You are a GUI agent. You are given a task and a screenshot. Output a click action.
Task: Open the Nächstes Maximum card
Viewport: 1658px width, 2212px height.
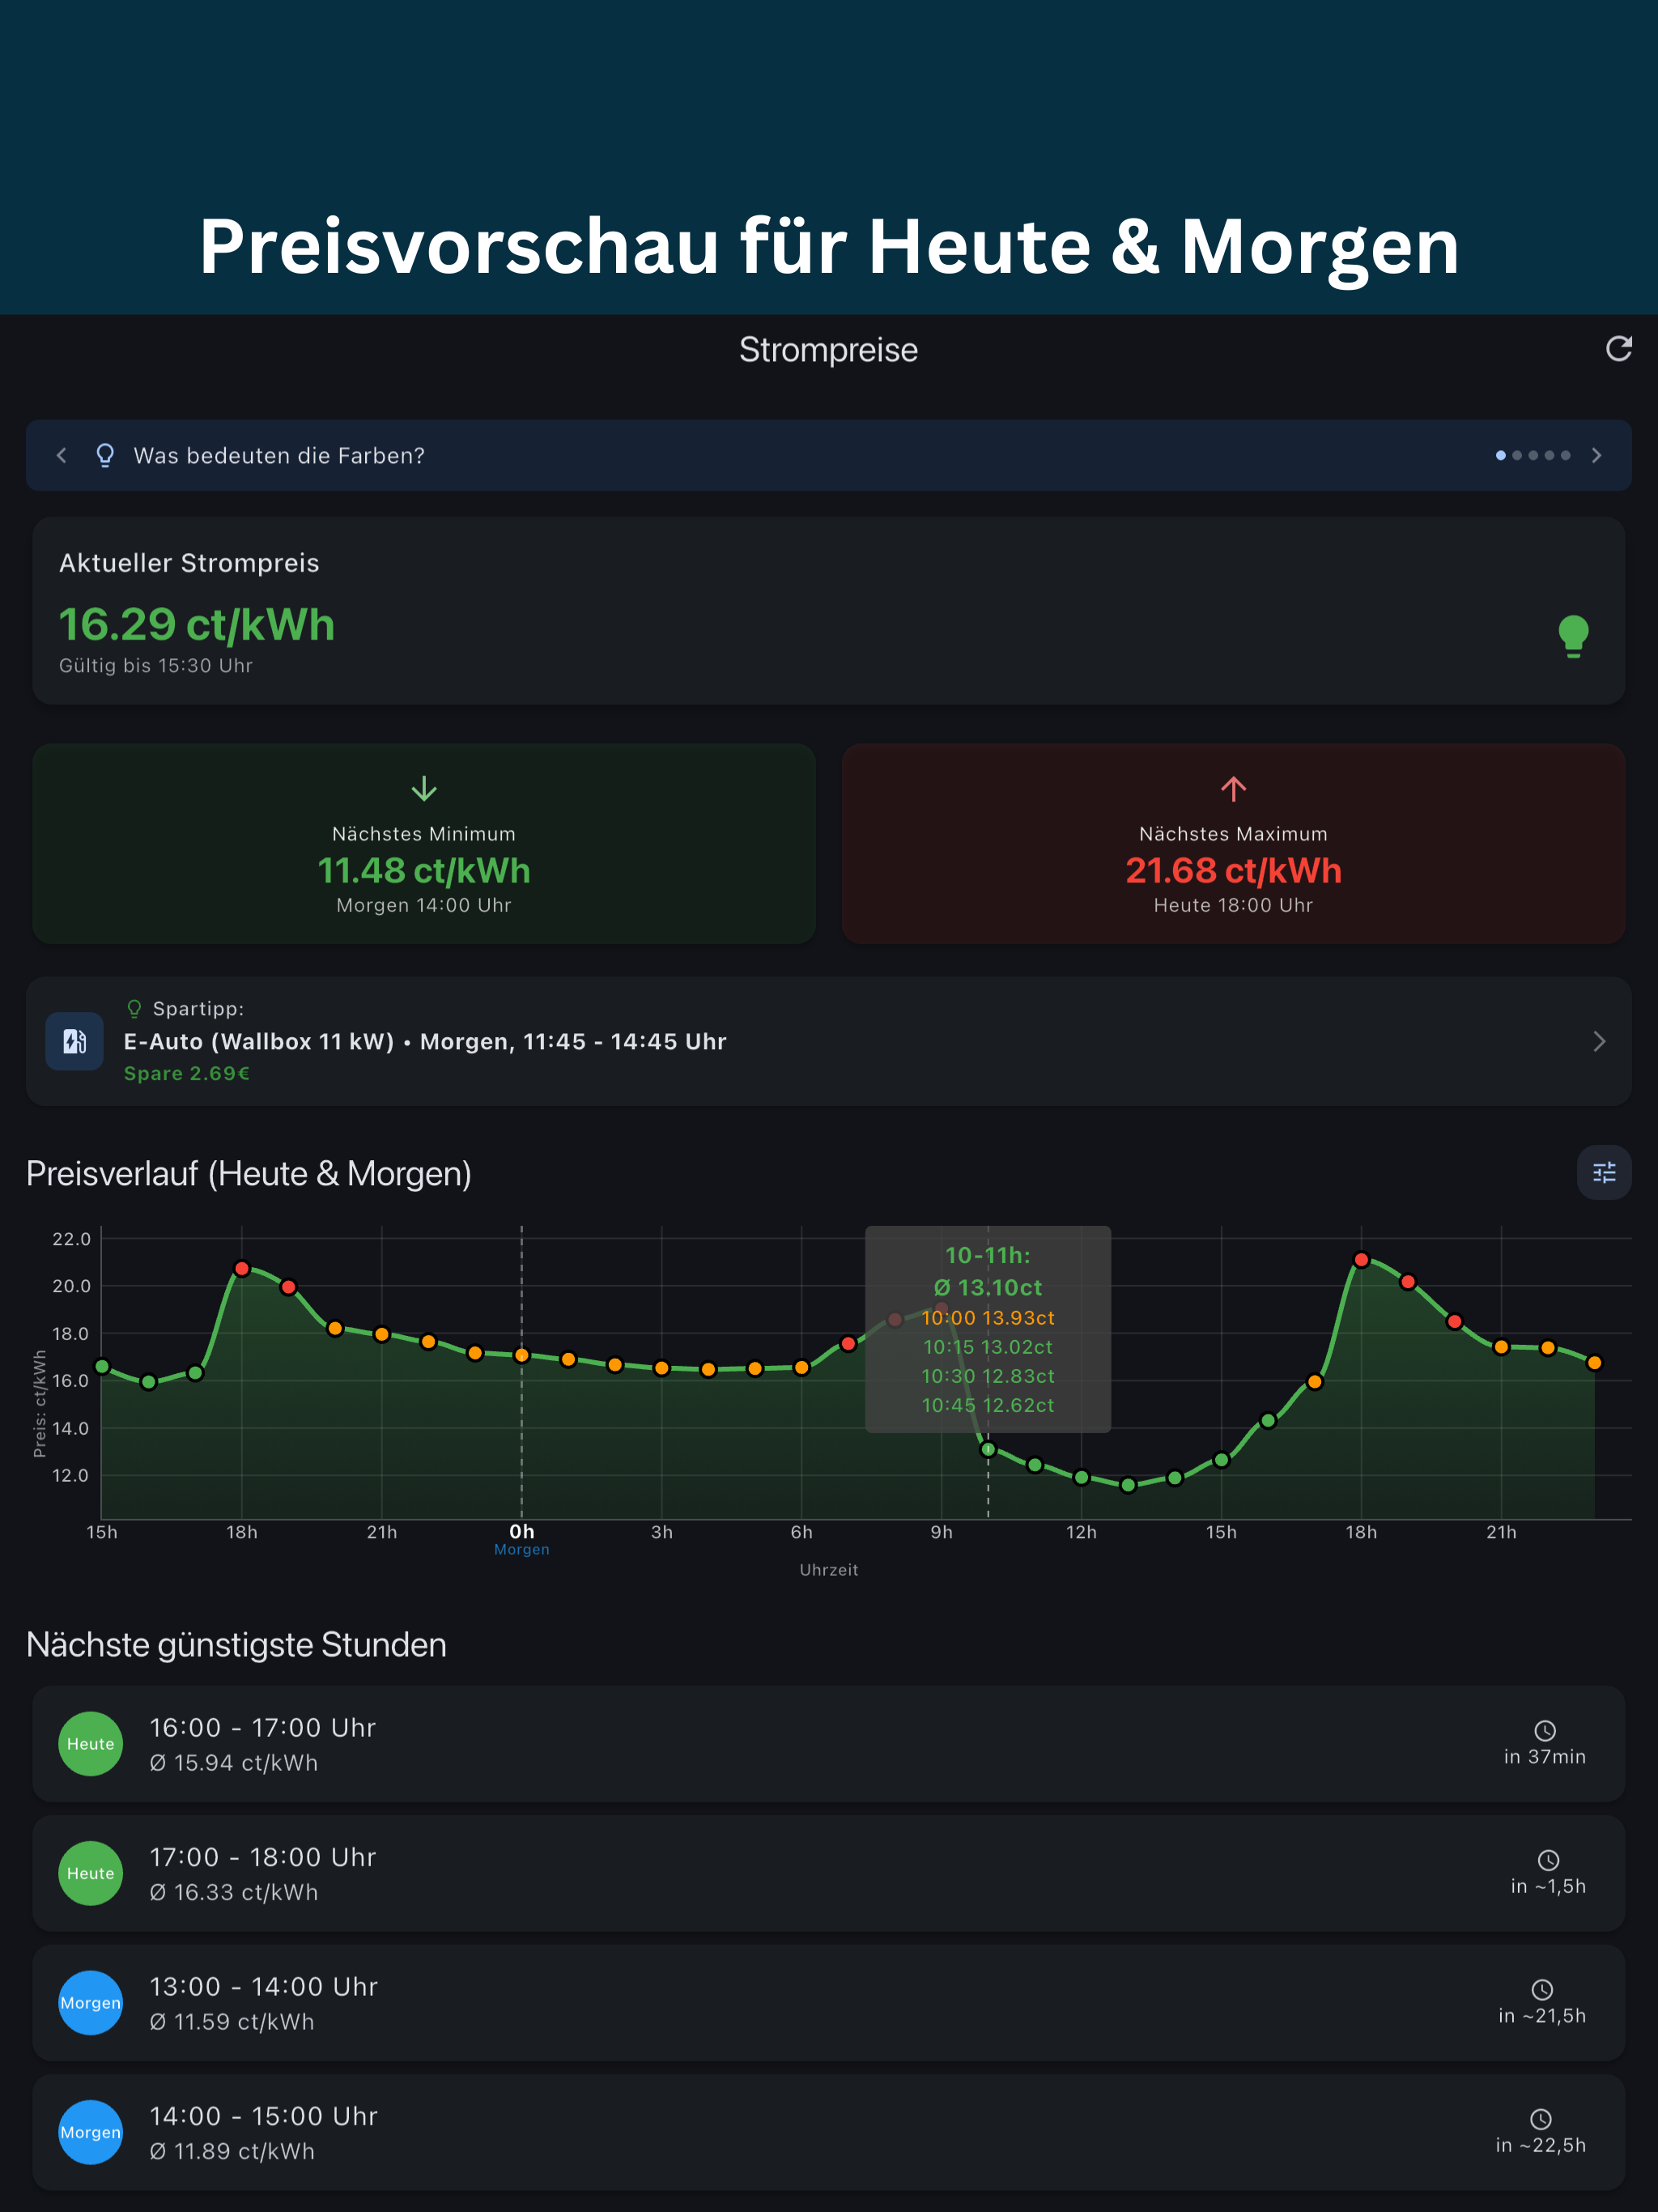(x=1233, y=843)
